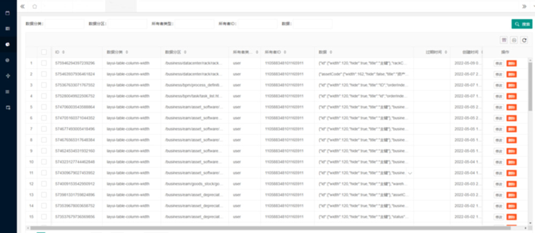Click the layui-table-column-width cell on row 14
Screen dimensions: 535x233
(x=132, y=206)
